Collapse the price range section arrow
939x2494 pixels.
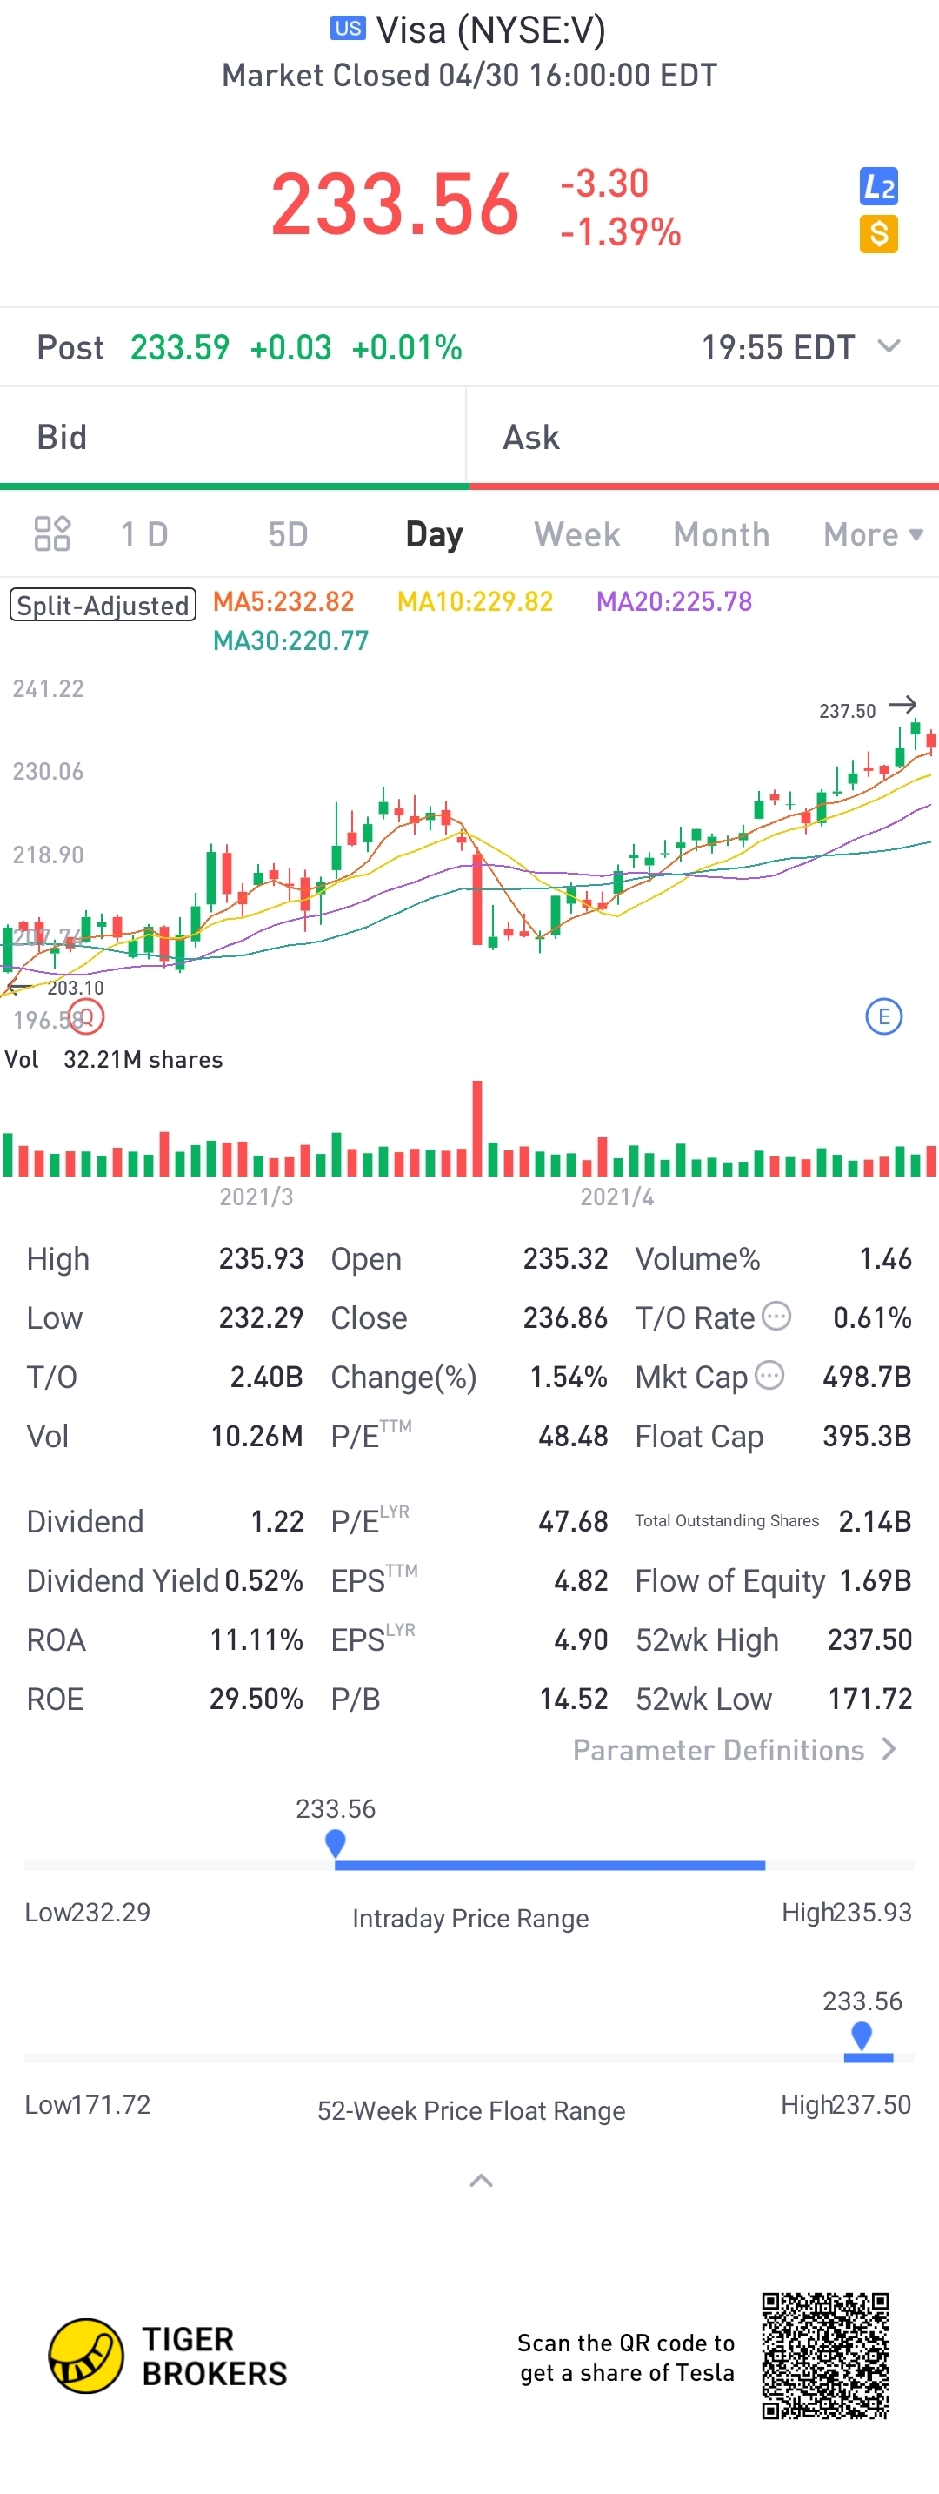481,2181
